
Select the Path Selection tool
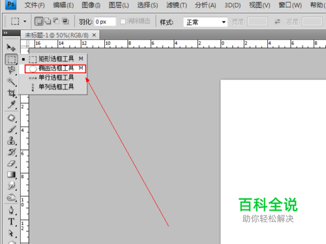11,233
